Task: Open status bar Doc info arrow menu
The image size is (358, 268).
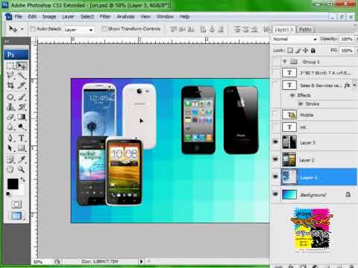Action: [x=141, y=261]
